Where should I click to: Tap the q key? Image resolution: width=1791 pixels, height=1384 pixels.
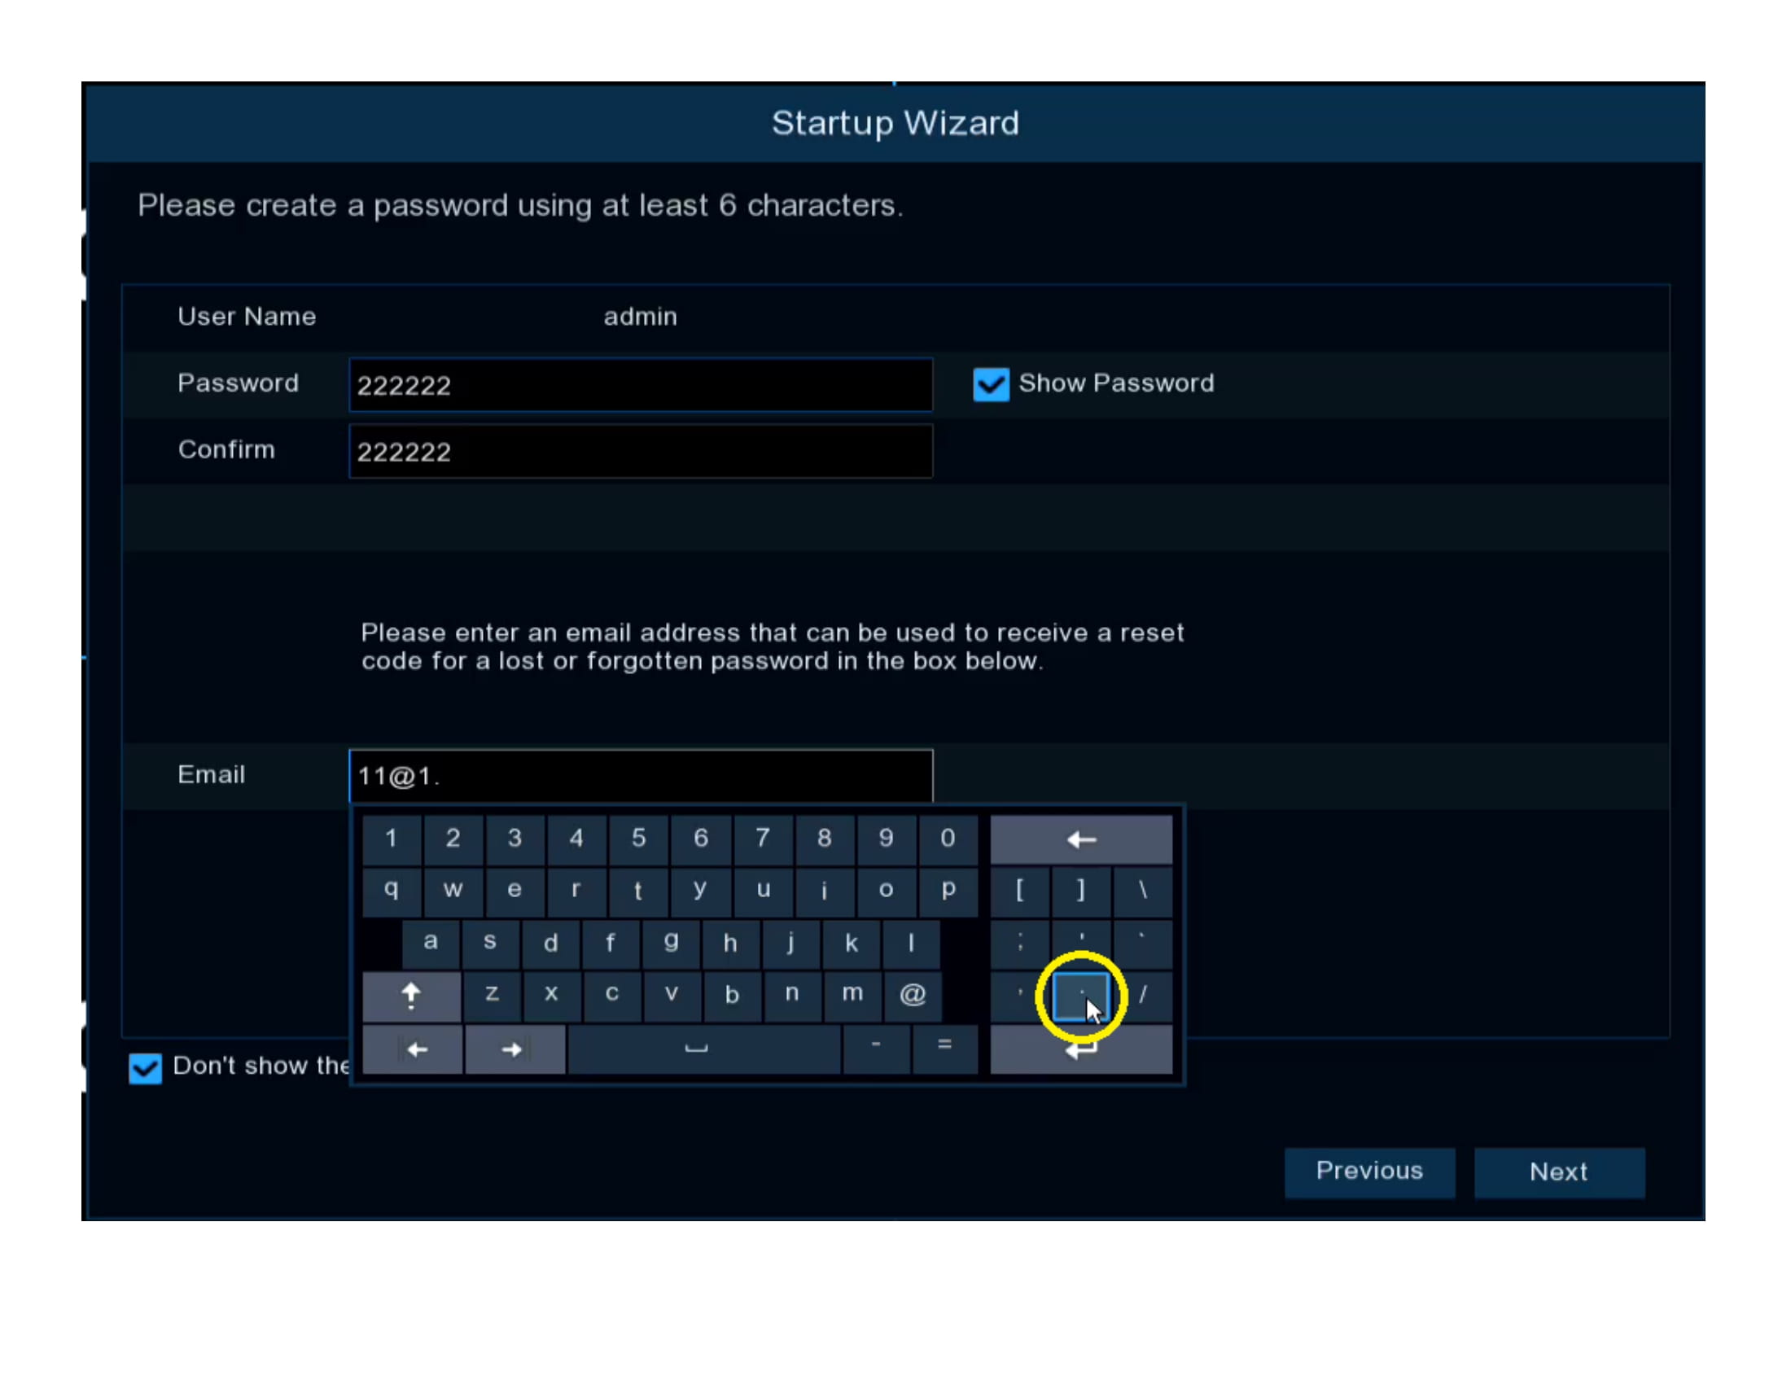coord(391,891)
